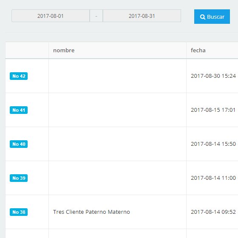Select date 2017-08-30 15:24

[213, 76]
